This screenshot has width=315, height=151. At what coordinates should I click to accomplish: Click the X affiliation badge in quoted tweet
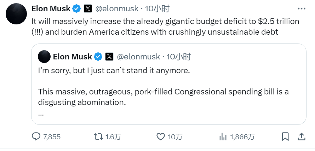(109, 57)
